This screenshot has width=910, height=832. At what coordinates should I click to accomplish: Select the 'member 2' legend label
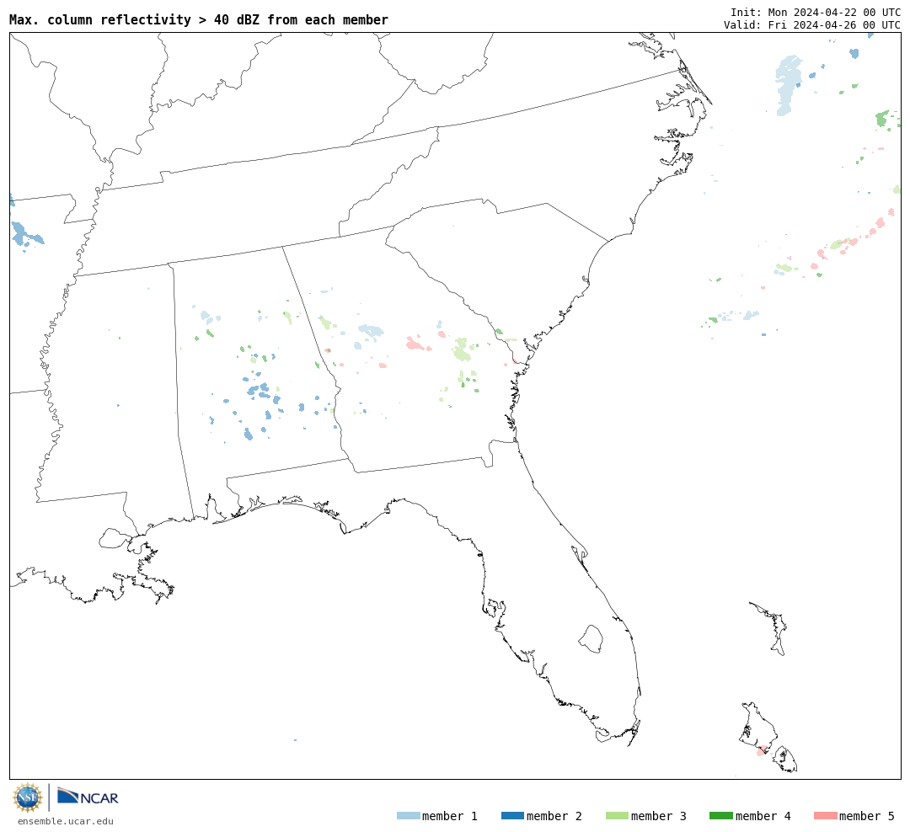554,816
